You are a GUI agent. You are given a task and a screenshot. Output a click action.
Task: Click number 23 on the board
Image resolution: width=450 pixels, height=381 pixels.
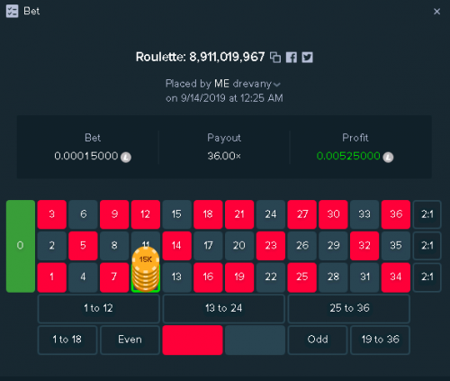(271, 246)
